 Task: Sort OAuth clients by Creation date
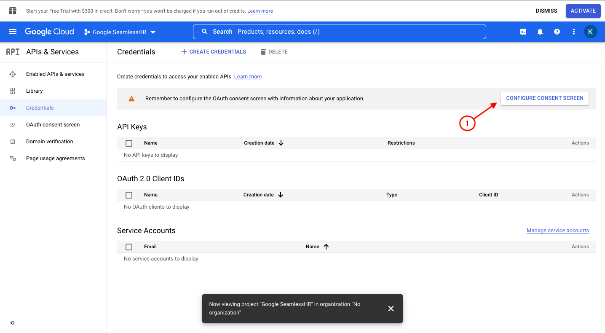click(x=263, y=195)
